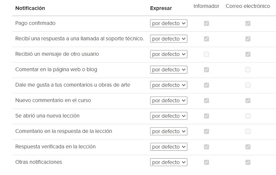This screenshot has width=276, height=175.
Task: Enable email checkbox for 'Se abrió una nueva lección'
Action: 248,116
